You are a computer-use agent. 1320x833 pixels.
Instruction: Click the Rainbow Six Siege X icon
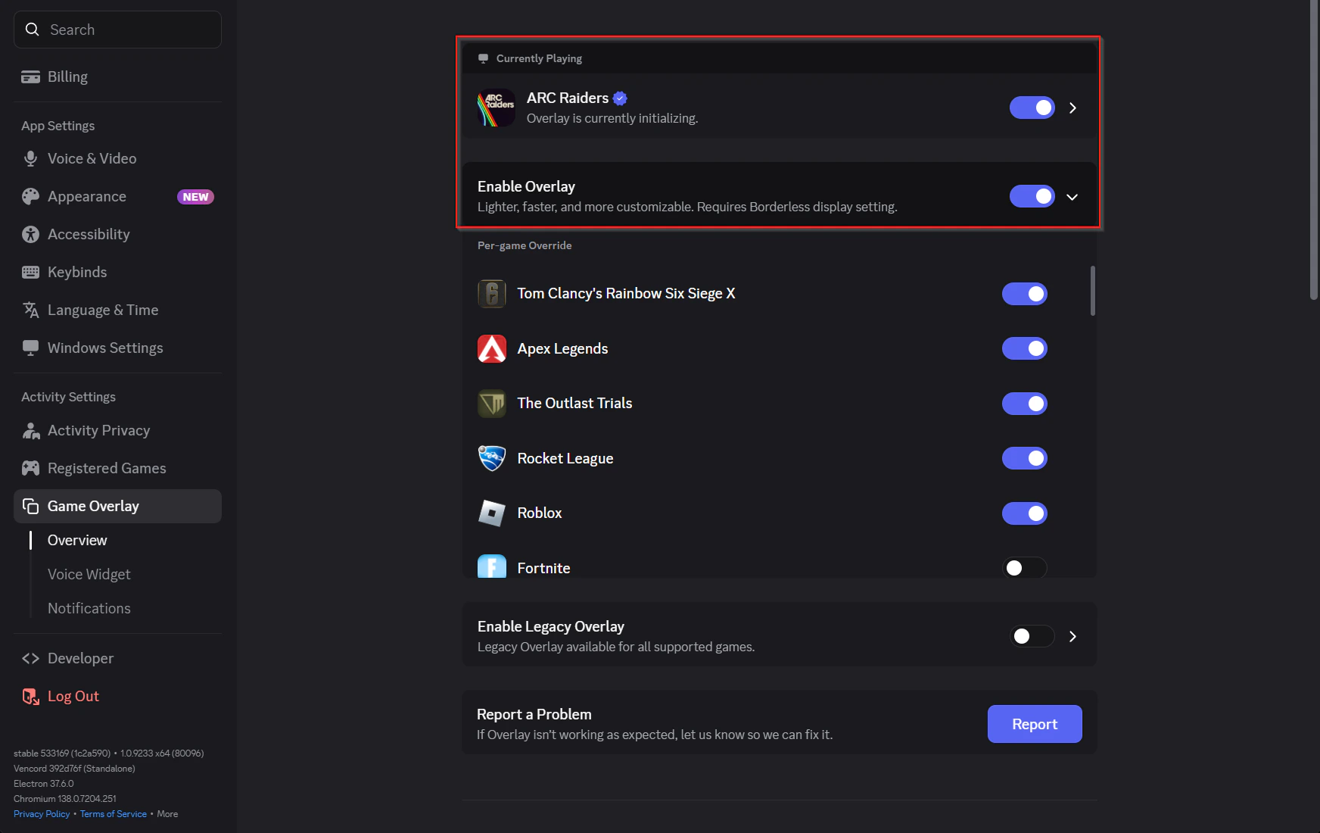coord(492,294)
